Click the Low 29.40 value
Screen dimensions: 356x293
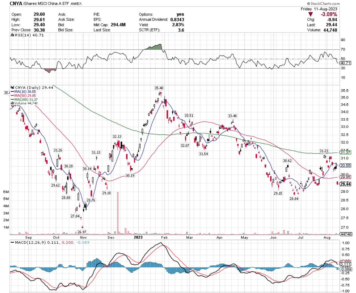point(39,25)
